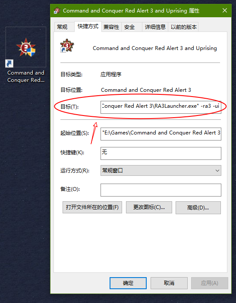236x303 pixels.
Task: Click the 更改图标(C)... button
Action: 149,207
